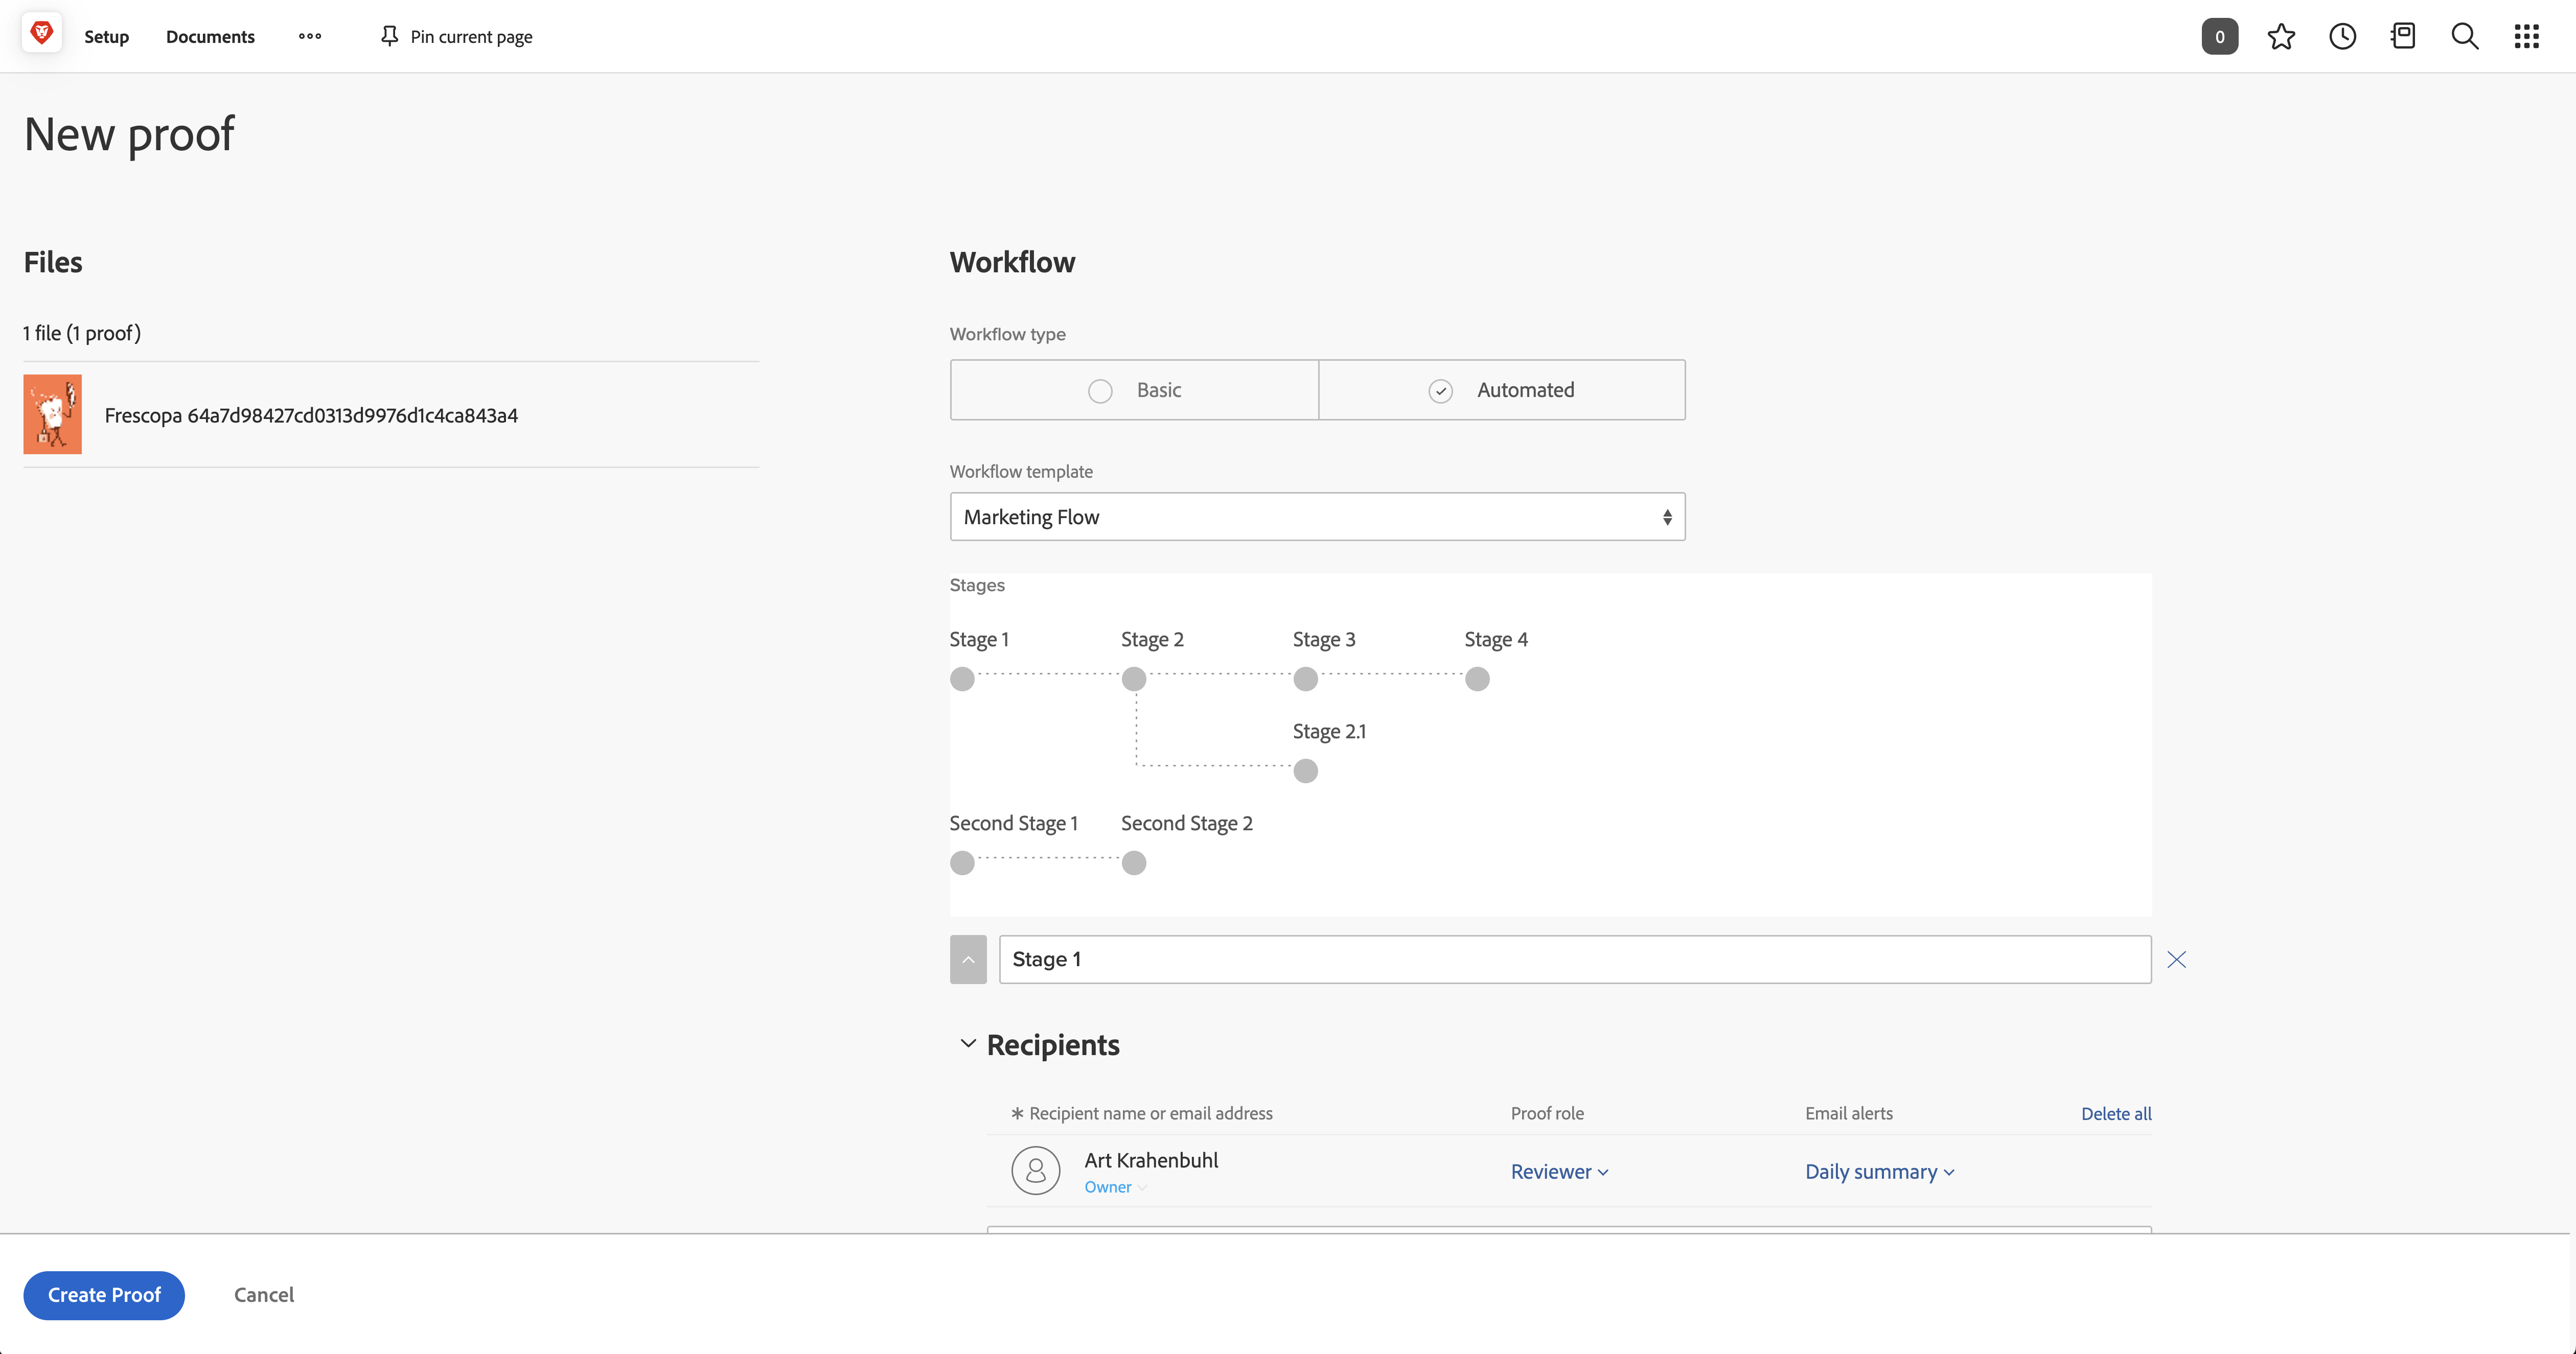Open the favorites star icon
Image resolution: width=2576 pixels, height=1354 pixels.
click(x=2281, y=36)
